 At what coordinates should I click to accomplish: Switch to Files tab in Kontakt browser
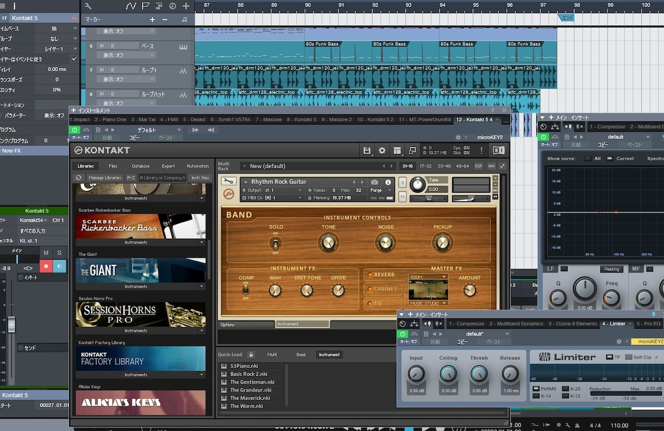(113, 166)
